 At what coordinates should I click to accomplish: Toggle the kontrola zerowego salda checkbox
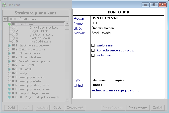(93, 50)
